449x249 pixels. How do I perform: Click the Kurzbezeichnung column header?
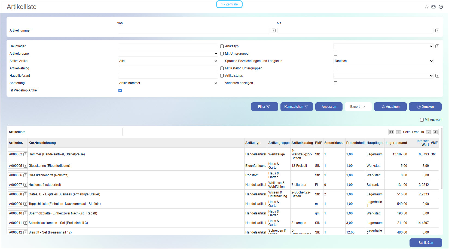42,143
